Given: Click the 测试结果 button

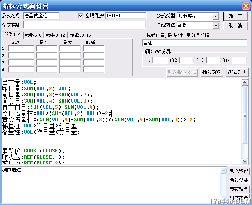Looking at the screenshot, I should (239, 180).
